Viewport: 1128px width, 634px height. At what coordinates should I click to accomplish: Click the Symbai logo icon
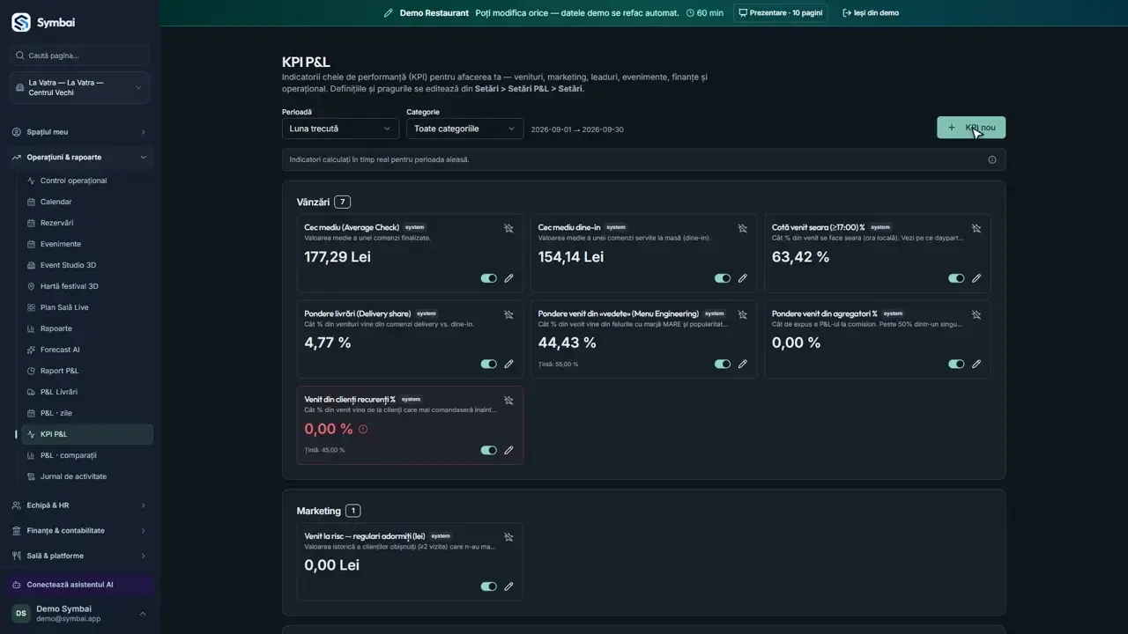point(21,22)
